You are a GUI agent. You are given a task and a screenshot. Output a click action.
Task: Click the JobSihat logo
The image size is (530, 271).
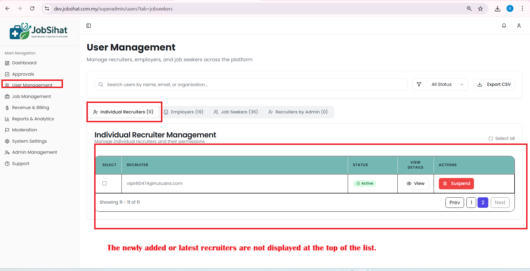39,31
